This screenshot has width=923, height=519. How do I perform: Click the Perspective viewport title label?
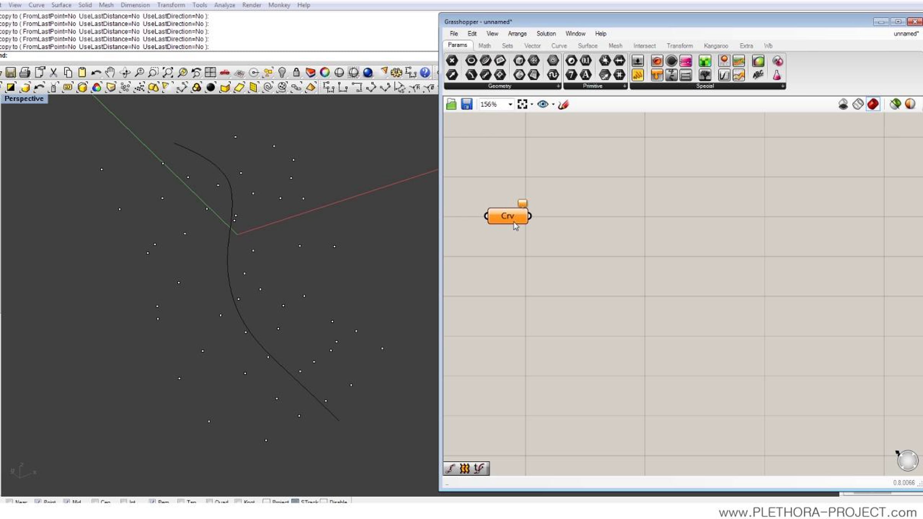(24, 99)
